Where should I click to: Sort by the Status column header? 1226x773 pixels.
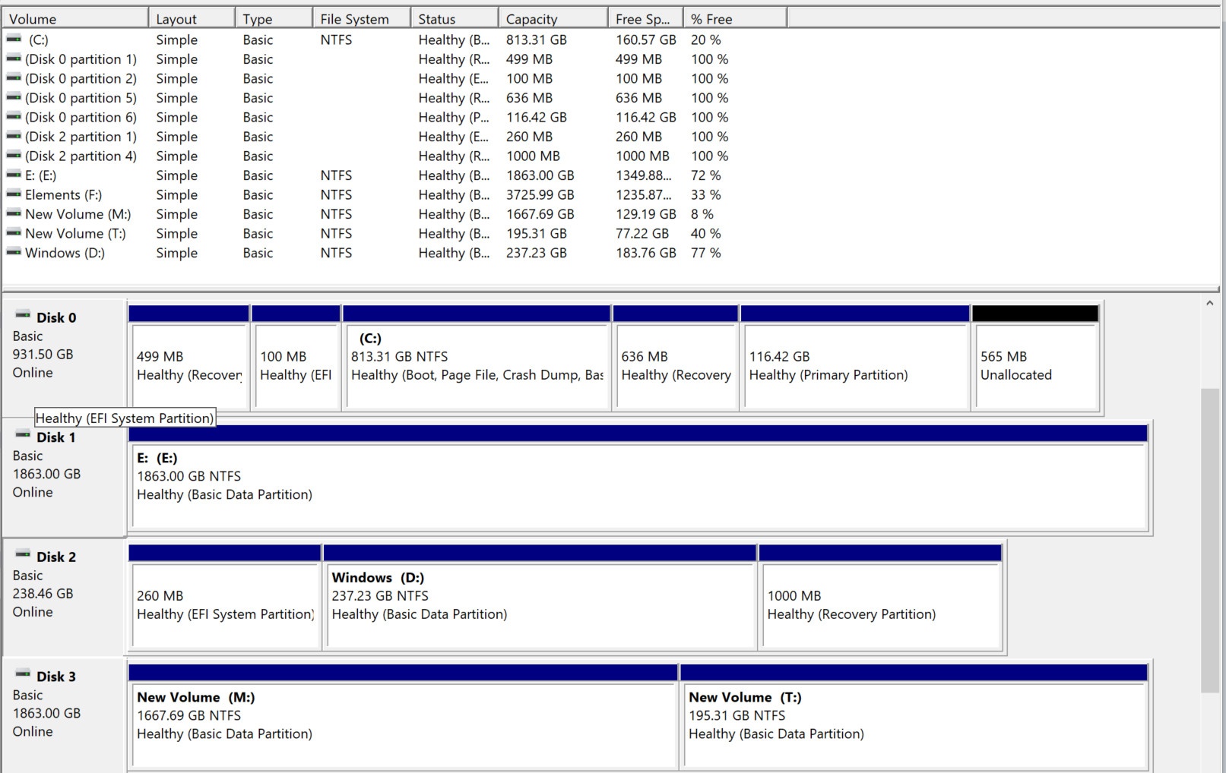point(455,18)
